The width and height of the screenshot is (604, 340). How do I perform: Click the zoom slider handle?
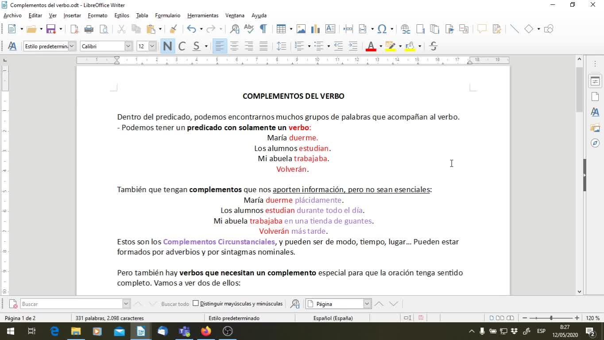click(551, 318)
